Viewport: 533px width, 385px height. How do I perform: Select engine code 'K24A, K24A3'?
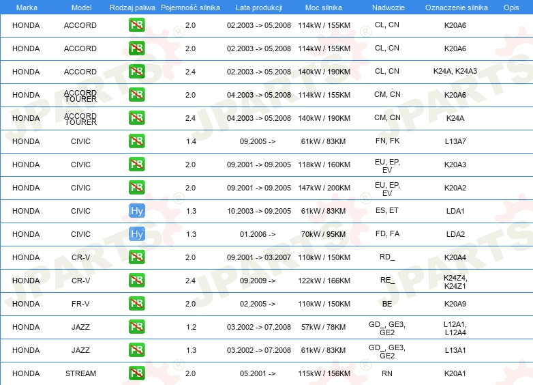point(455,71)
